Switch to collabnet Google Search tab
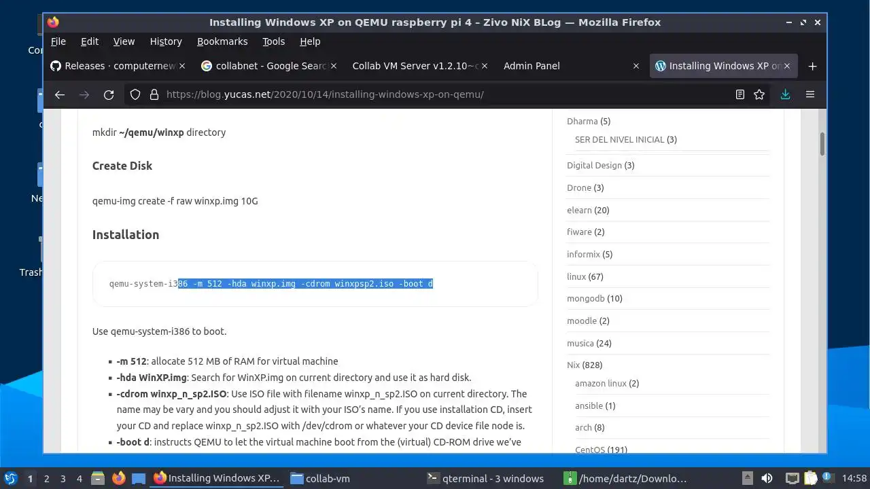Screen dimensions: 870x489 pos(268,66)
